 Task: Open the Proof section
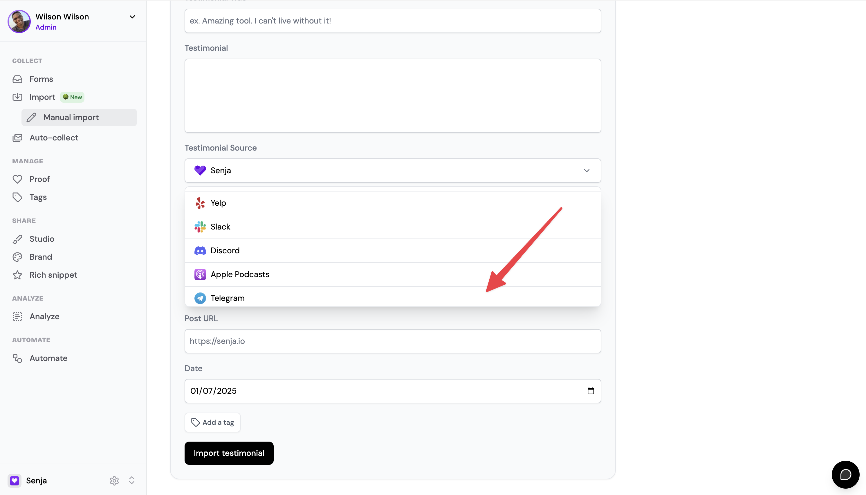click(39, 179)
